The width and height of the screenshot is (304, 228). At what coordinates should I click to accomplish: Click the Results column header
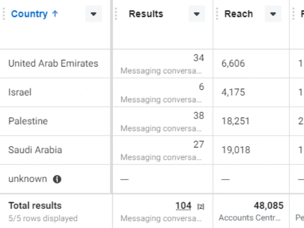(x=146, y=14)
